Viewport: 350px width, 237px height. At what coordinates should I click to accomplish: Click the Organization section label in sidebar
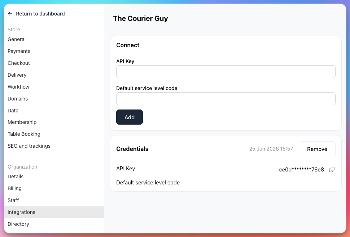[22, 167]
